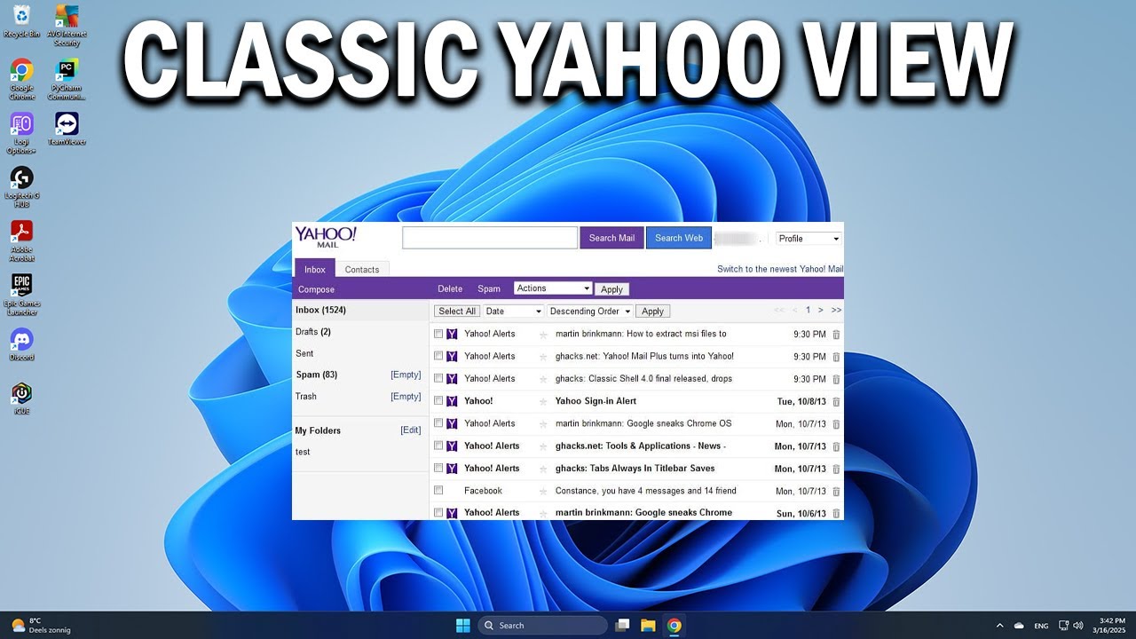
Task: Delete "Tabs Always In Titlebar Saves" email via trash icon
Action: [x=836, y=469]
